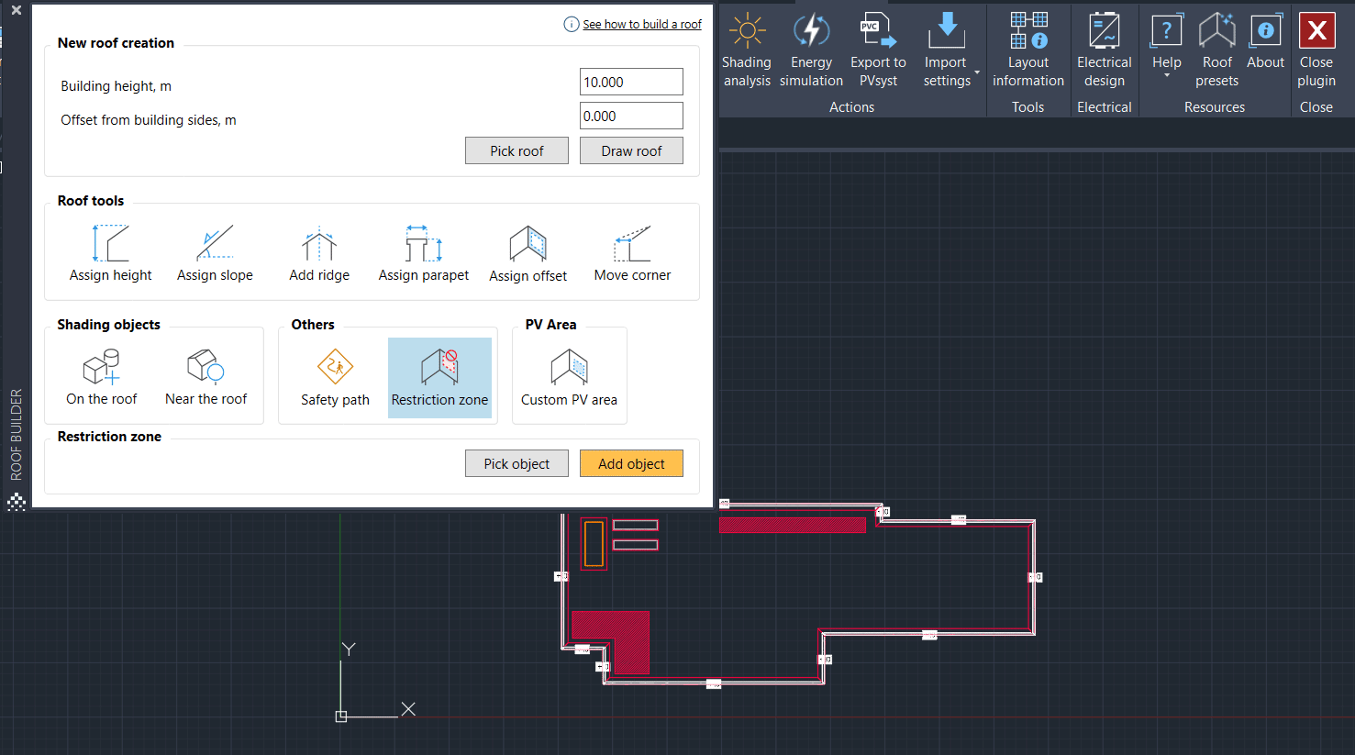Expand the Help dropdown arrow

pyautogui.click(x=1167, y=76)
